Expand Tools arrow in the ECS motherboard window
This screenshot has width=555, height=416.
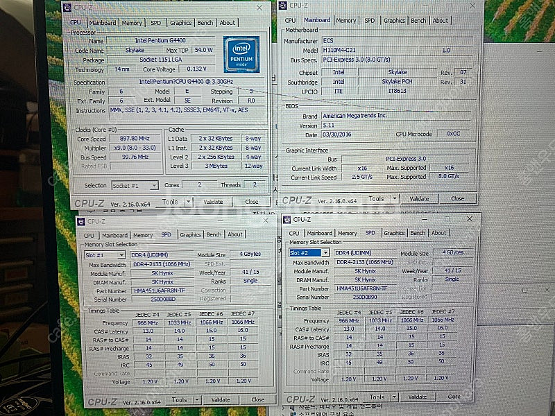(395, 199)
